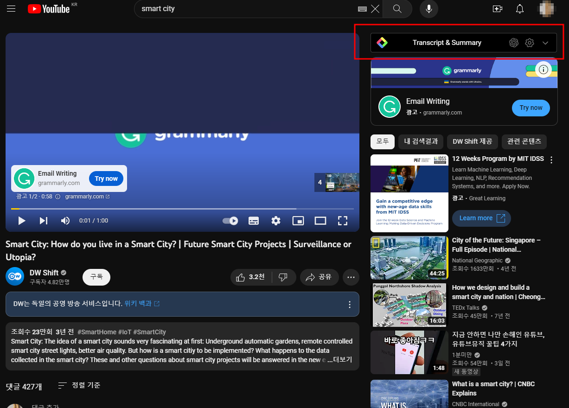Share the video with 공유
This screenshot has width=569, height=408.
[x=319, y=277]
